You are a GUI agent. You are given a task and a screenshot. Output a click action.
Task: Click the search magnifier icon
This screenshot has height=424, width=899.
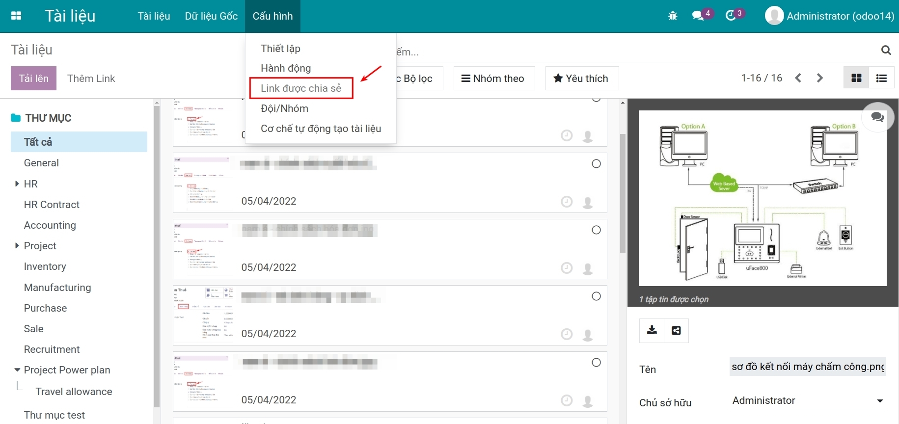886,50
